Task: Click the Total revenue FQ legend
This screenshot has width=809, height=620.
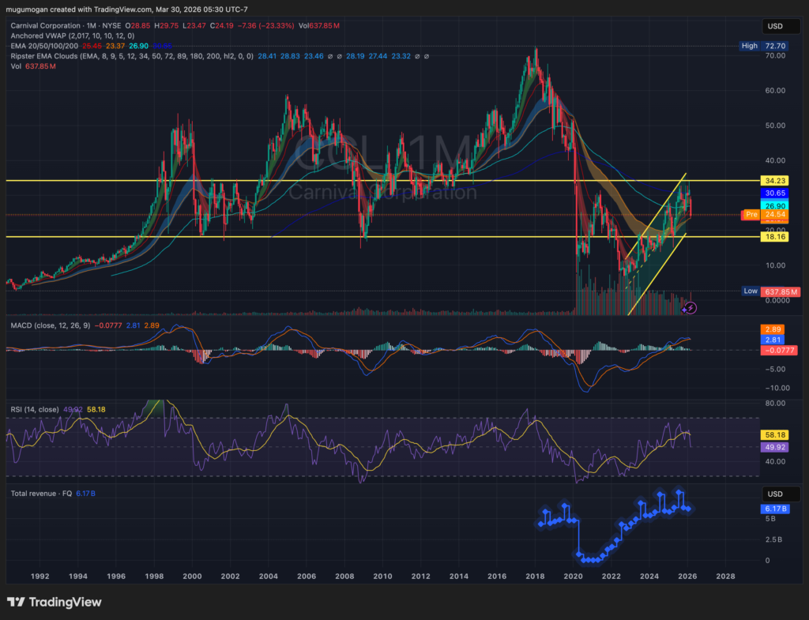Action: pyautogui.click(x=40, y=493)
